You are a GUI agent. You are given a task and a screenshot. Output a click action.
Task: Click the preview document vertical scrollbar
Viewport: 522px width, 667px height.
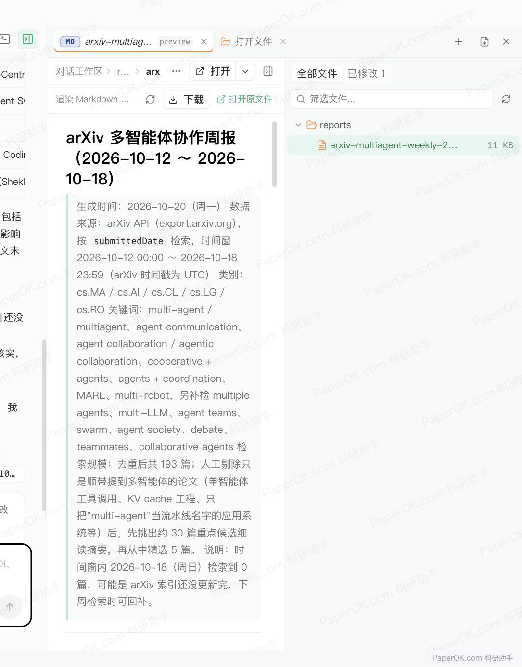click(275, 154)
